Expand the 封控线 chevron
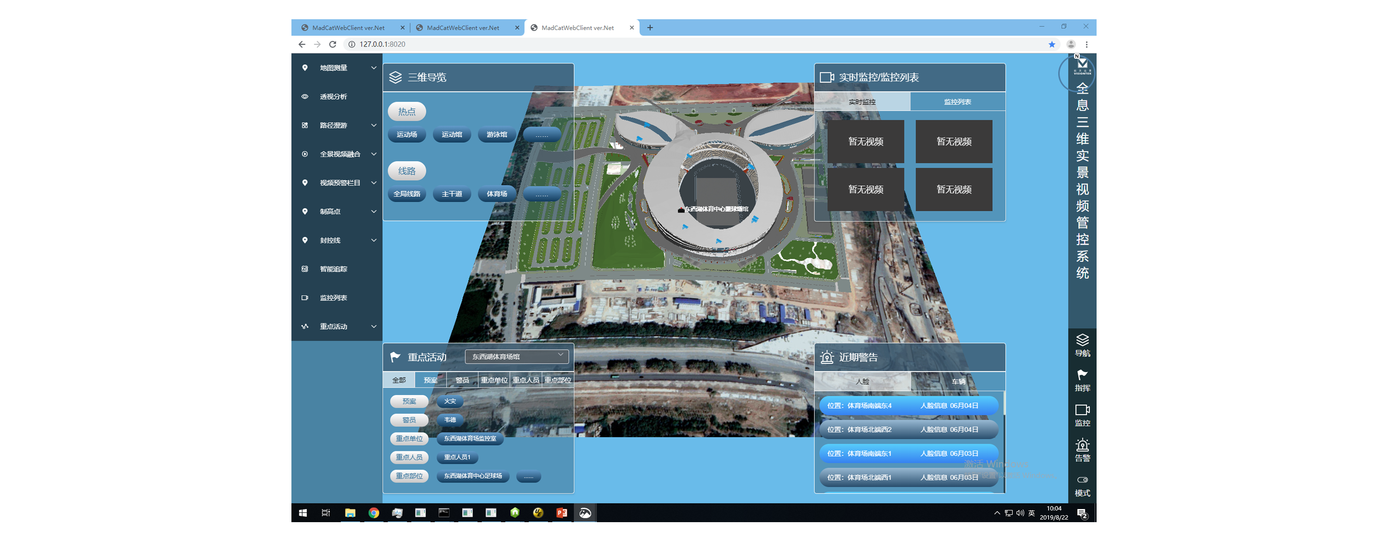The width and height of the screenshot is (1388, 540). click(373, 240)
